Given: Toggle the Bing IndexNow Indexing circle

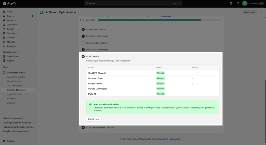Looking at the screenshot, I should [83, 43].
